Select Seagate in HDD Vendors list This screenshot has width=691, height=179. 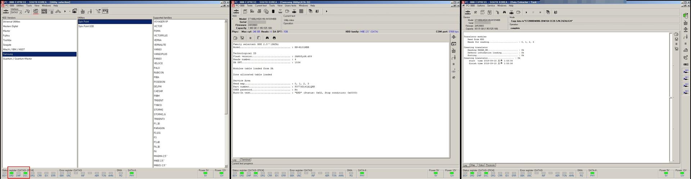coord(39,45)
